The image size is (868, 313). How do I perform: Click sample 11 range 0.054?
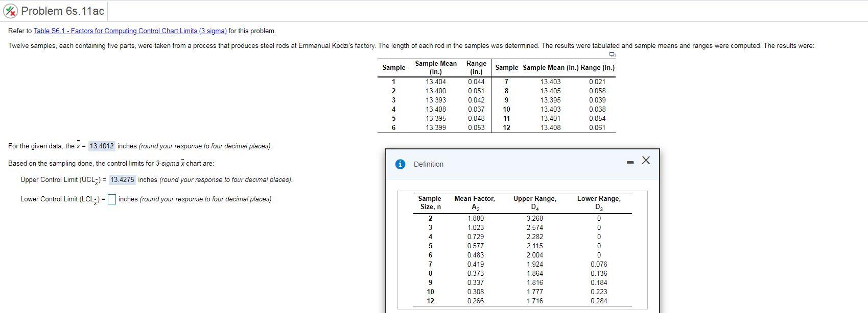coord(597,118)
